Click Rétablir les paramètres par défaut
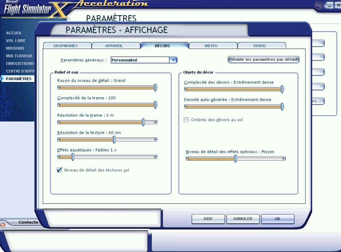 pos(263,59)
